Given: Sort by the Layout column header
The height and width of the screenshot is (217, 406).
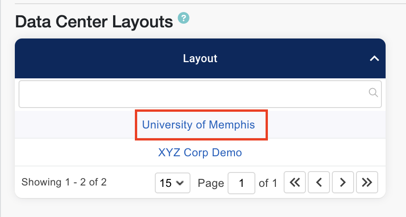Looking at the screenshot, I should tap(200, 59).
